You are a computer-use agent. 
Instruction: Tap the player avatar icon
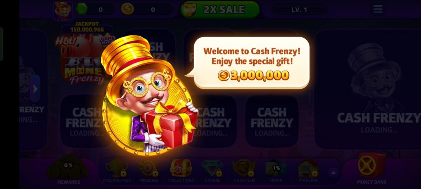(x=63, y=11)
